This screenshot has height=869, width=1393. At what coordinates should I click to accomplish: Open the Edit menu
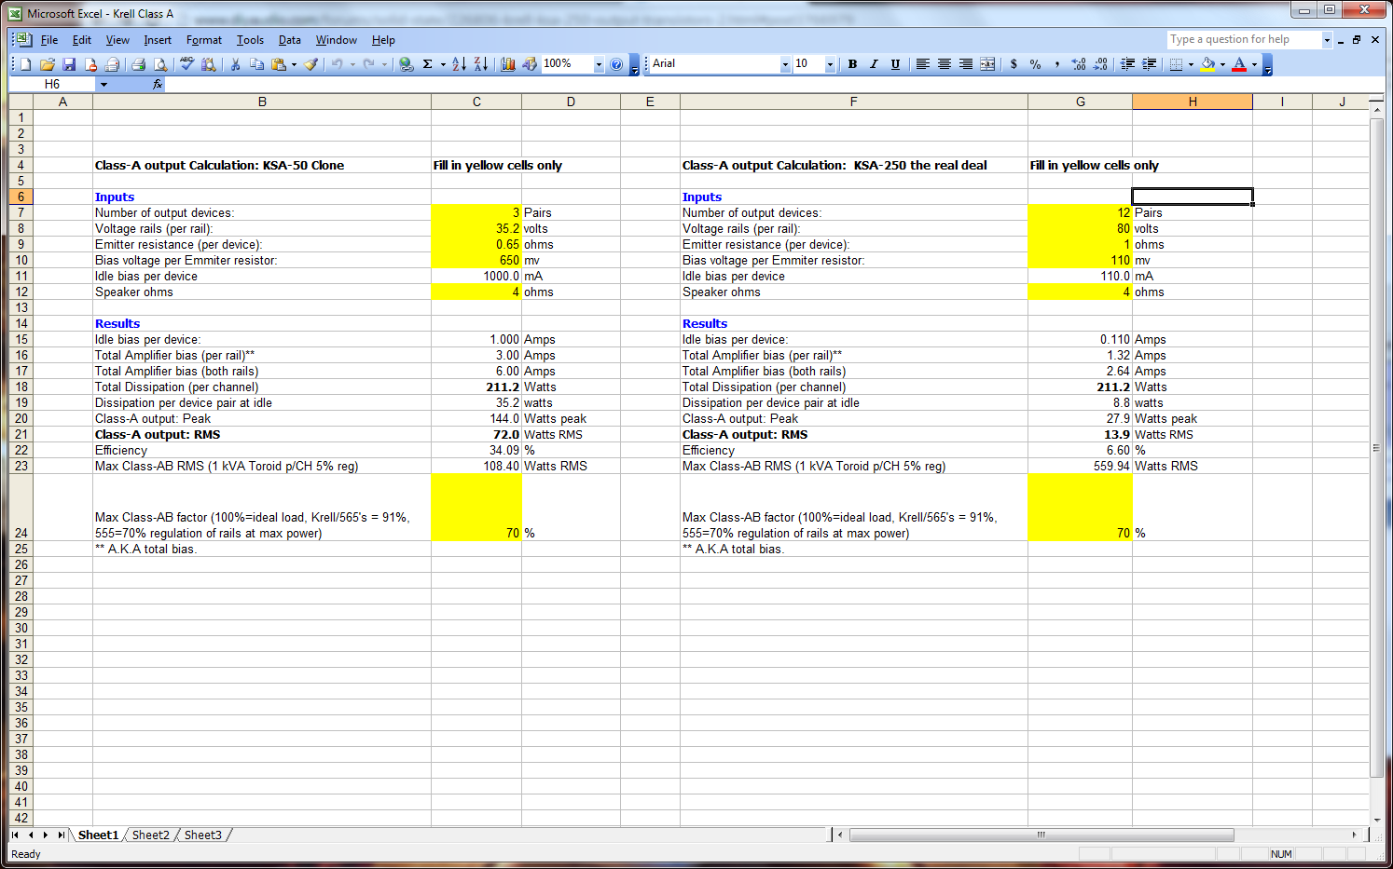click(x=82, y=40)
